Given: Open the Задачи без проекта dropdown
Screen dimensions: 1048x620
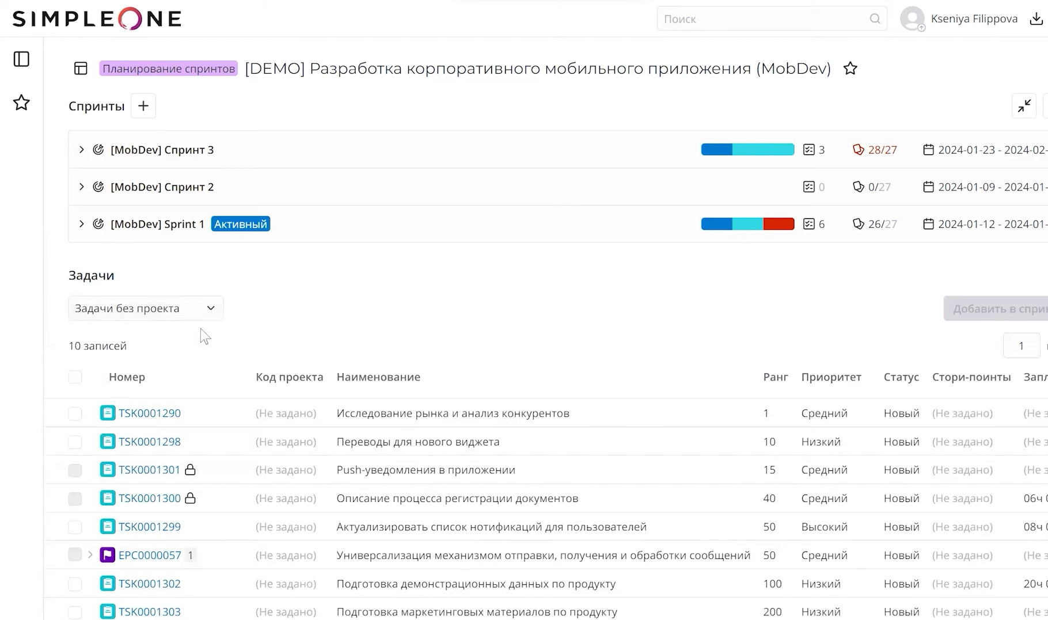Looking at the screenshot, I should pos(146,308).
